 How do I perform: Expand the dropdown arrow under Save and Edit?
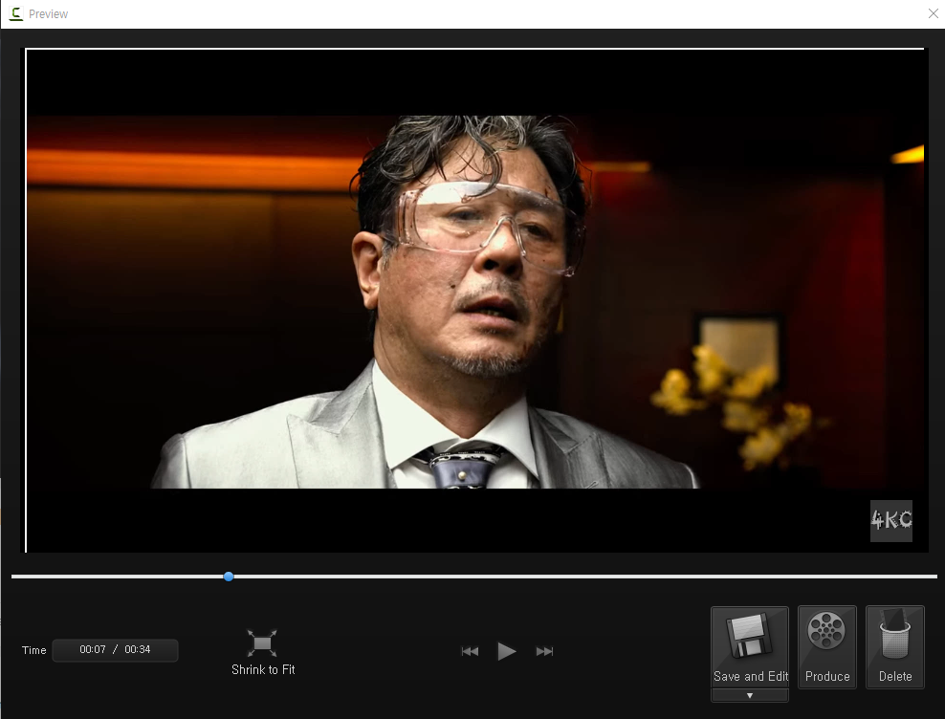pos(750,695)
